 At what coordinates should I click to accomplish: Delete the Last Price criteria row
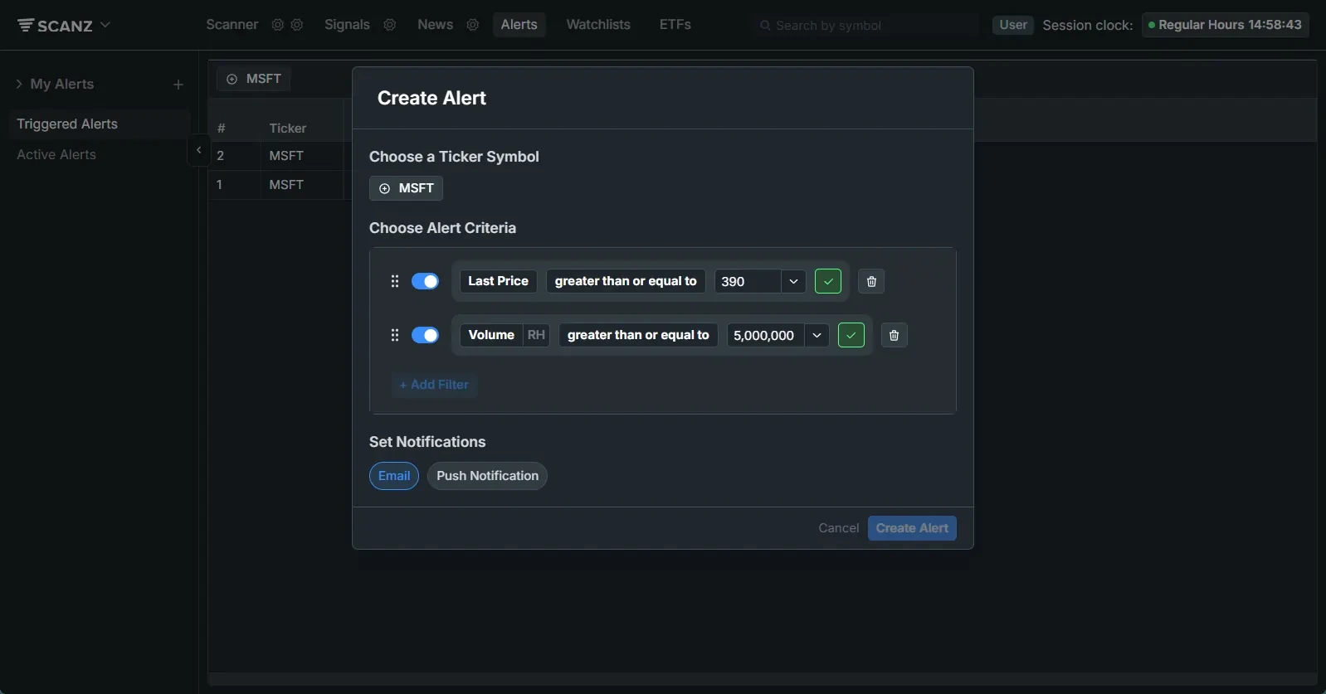point(871,281)
